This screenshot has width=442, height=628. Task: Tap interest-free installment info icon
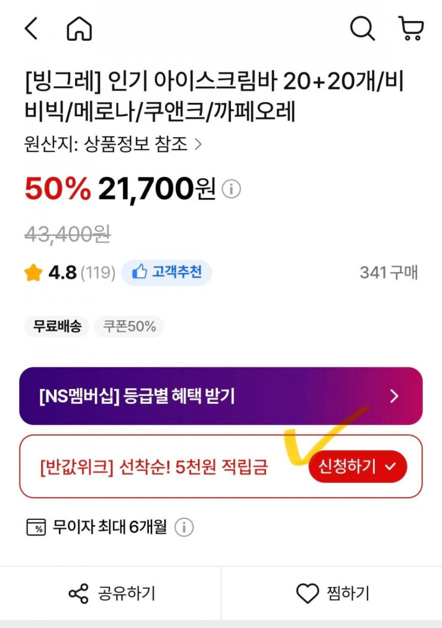click(x=184, y=527)
